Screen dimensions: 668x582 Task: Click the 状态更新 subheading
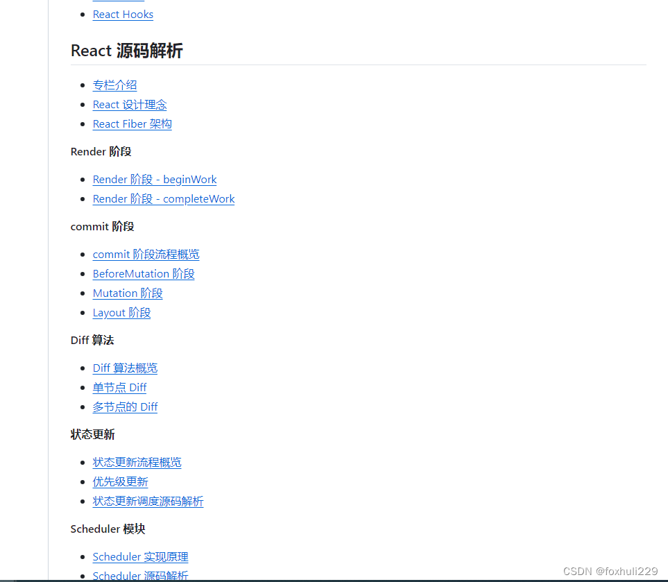point(92,434)
